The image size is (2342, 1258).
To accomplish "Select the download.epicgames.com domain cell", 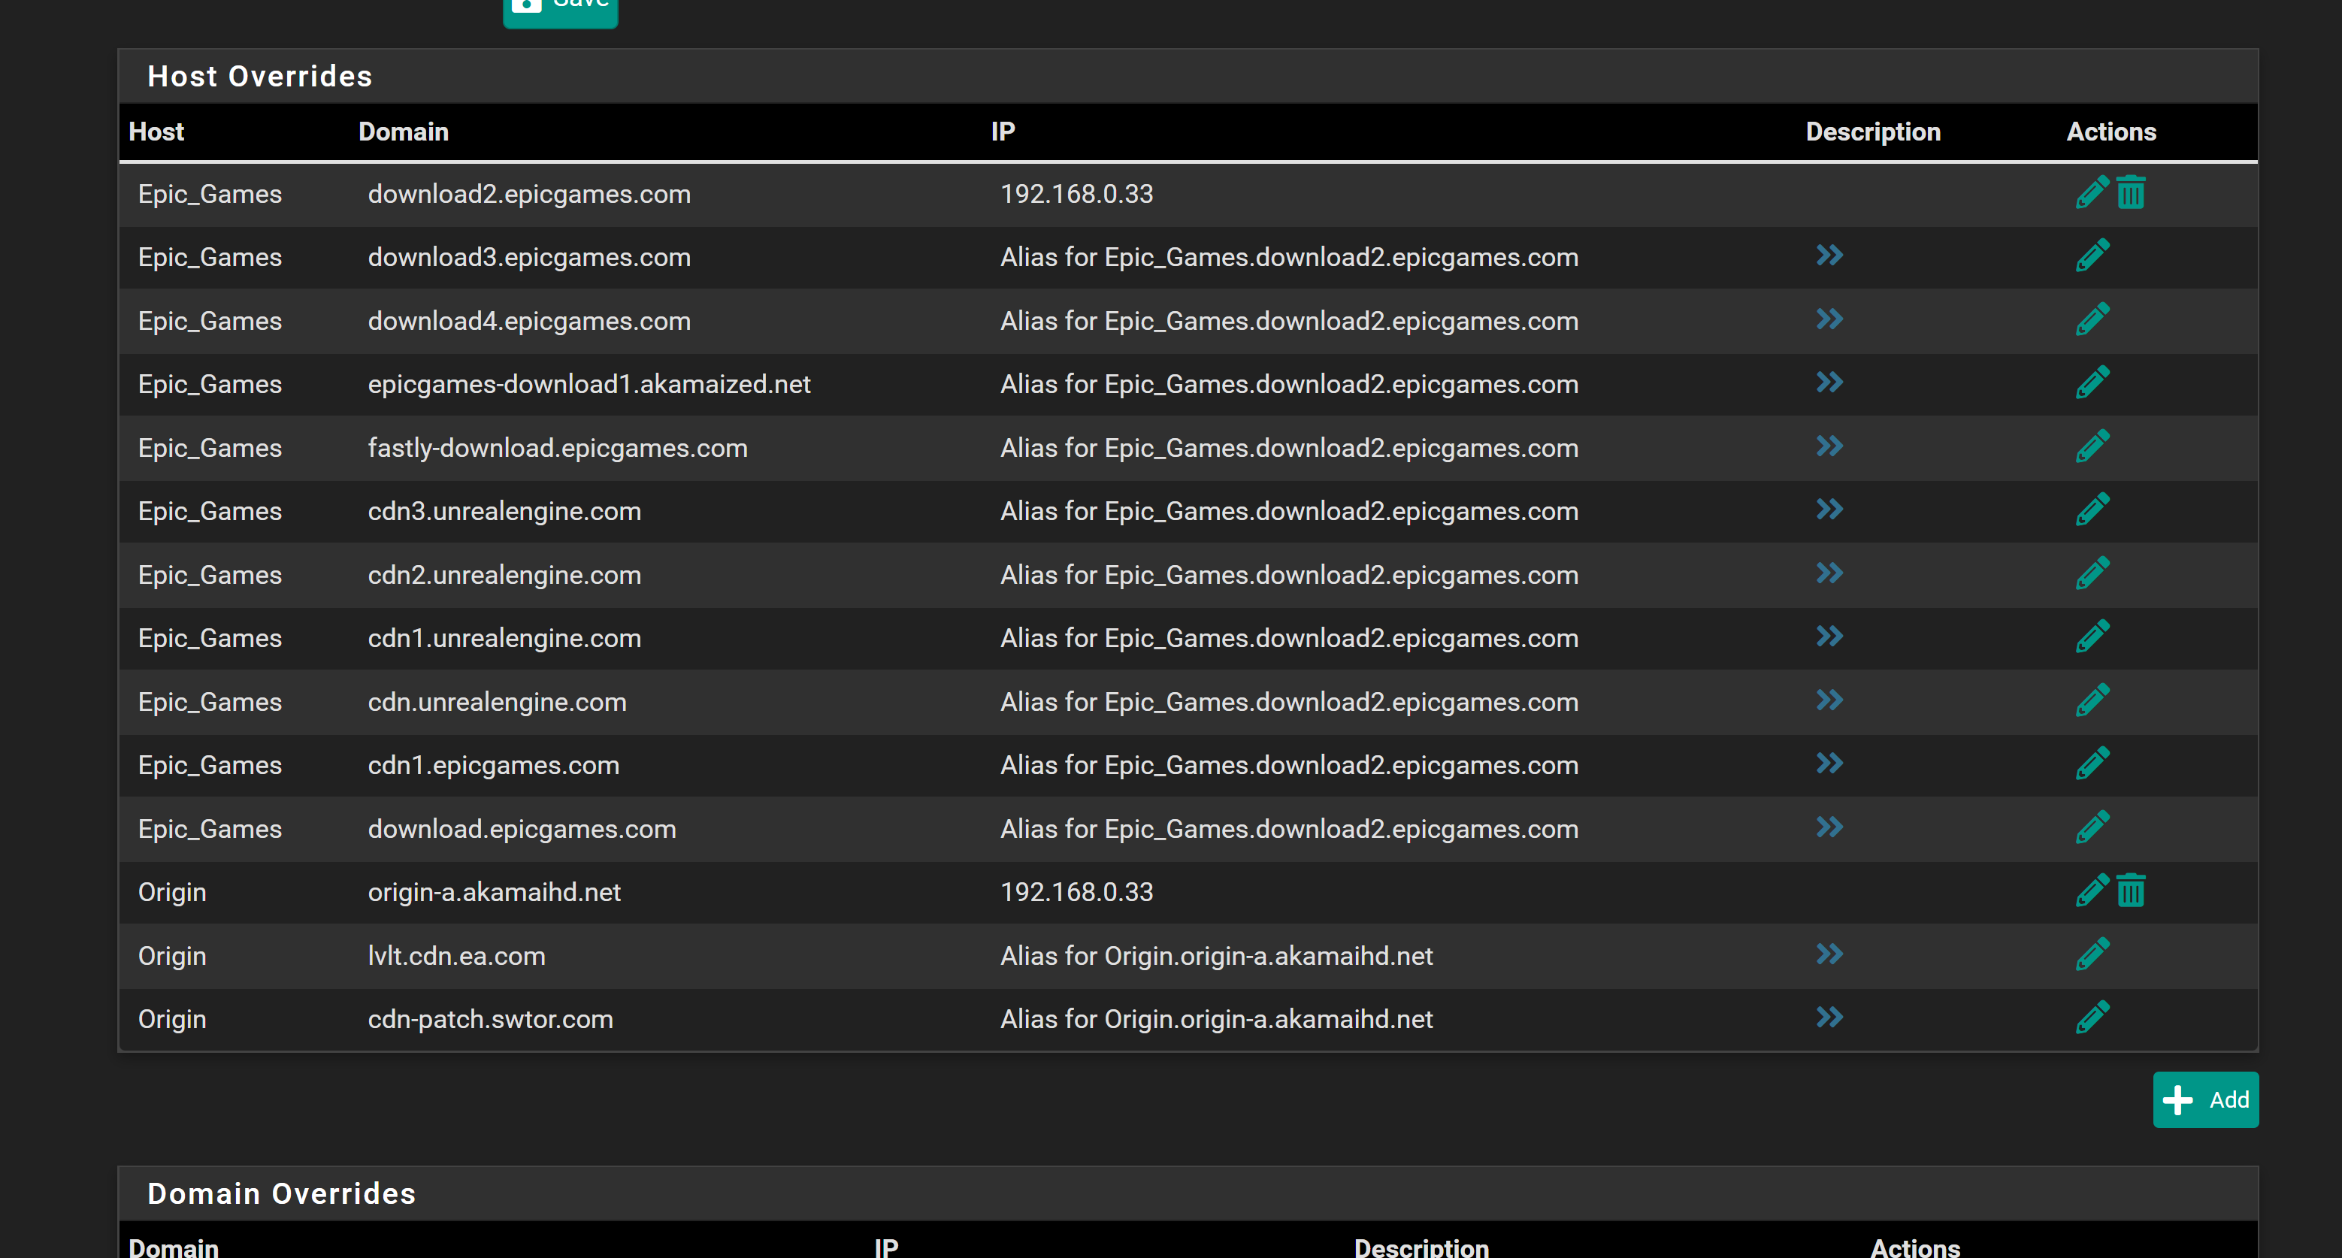I will [x=522, y=828].
